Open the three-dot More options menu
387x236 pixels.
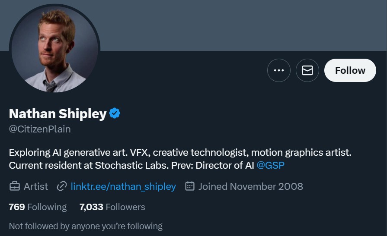(279, 70)
